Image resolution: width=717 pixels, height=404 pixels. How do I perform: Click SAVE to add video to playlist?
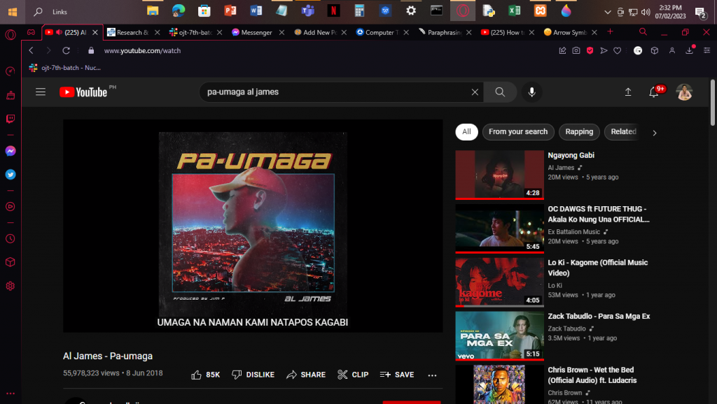tap(397, 375)
